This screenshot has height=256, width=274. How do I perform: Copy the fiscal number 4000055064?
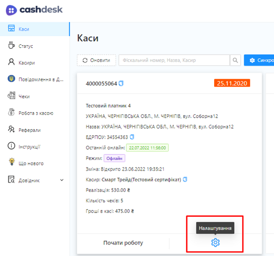pos(121,84)
